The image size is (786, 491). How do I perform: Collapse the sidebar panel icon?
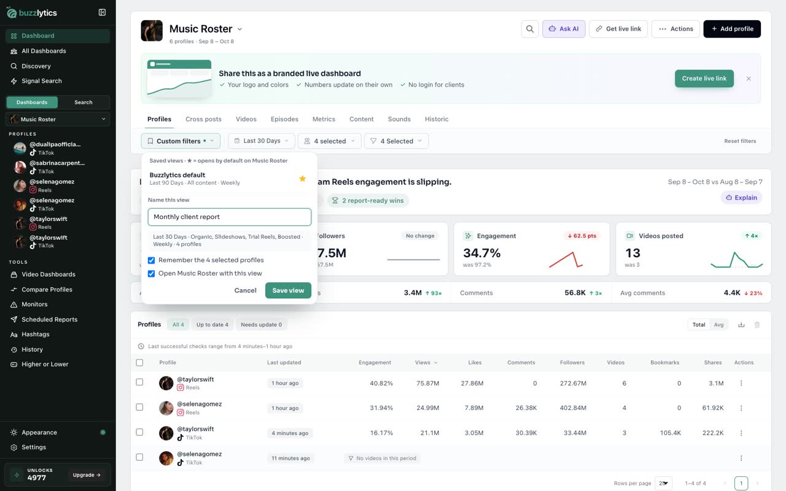tap(102, 12)
